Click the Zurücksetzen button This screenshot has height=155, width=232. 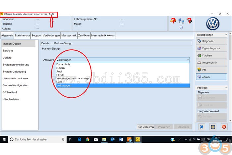pyautogui.click(x=145, y=127)
